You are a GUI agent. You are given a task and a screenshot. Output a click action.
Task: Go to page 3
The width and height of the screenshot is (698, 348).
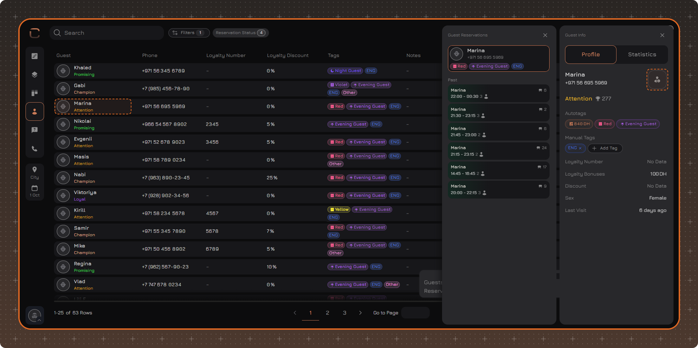point(344,313)
